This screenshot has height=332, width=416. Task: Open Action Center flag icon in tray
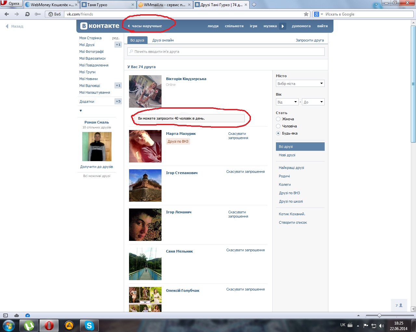pos(366,326)
